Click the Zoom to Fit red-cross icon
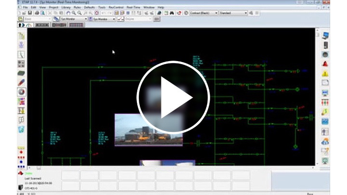The width and height of the screenshot is (347, 195). pyautogui.click(x=97, y=13)
